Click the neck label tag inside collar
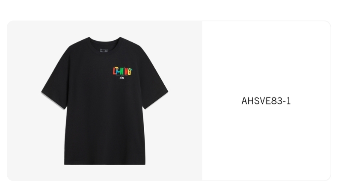The image size is (338, 181). point(104,50)
